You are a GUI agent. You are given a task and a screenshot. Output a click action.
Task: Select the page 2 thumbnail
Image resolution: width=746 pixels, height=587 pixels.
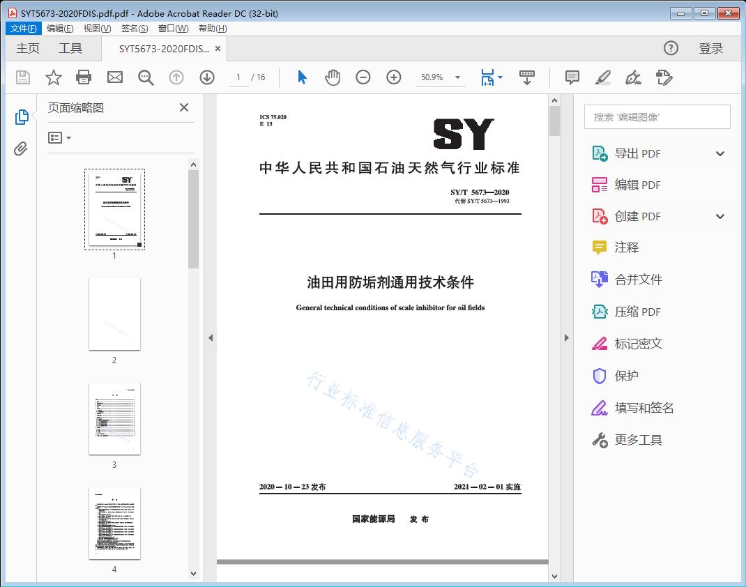click(x=114, y=314)
